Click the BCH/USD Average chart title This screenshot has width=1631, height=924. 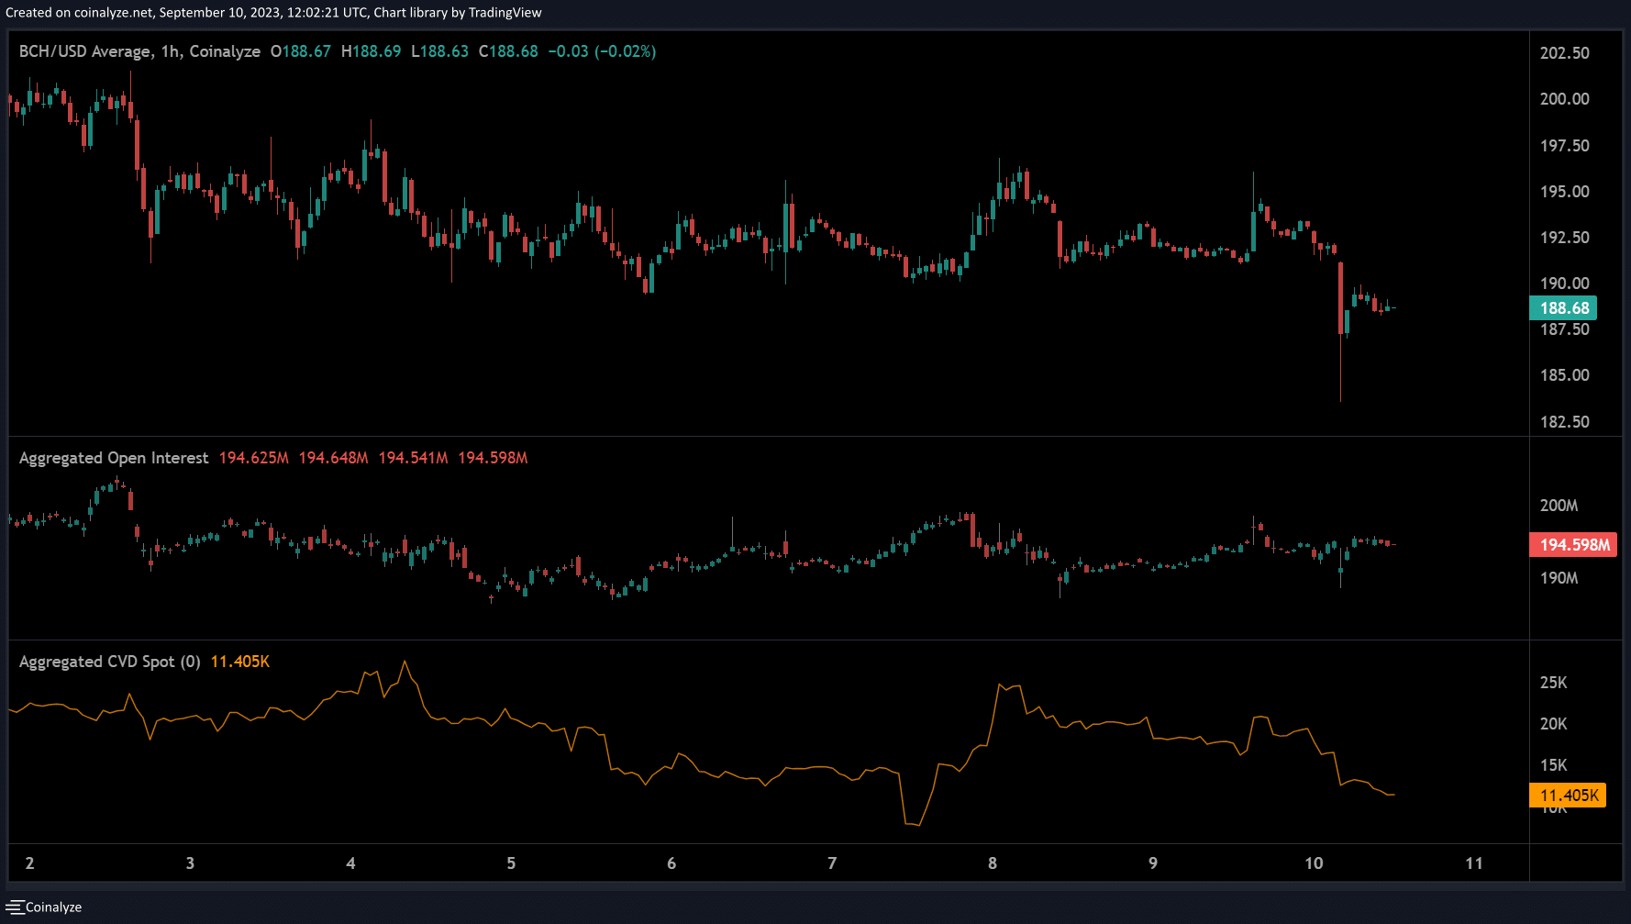pyautogui.click(x=139, y=51)
